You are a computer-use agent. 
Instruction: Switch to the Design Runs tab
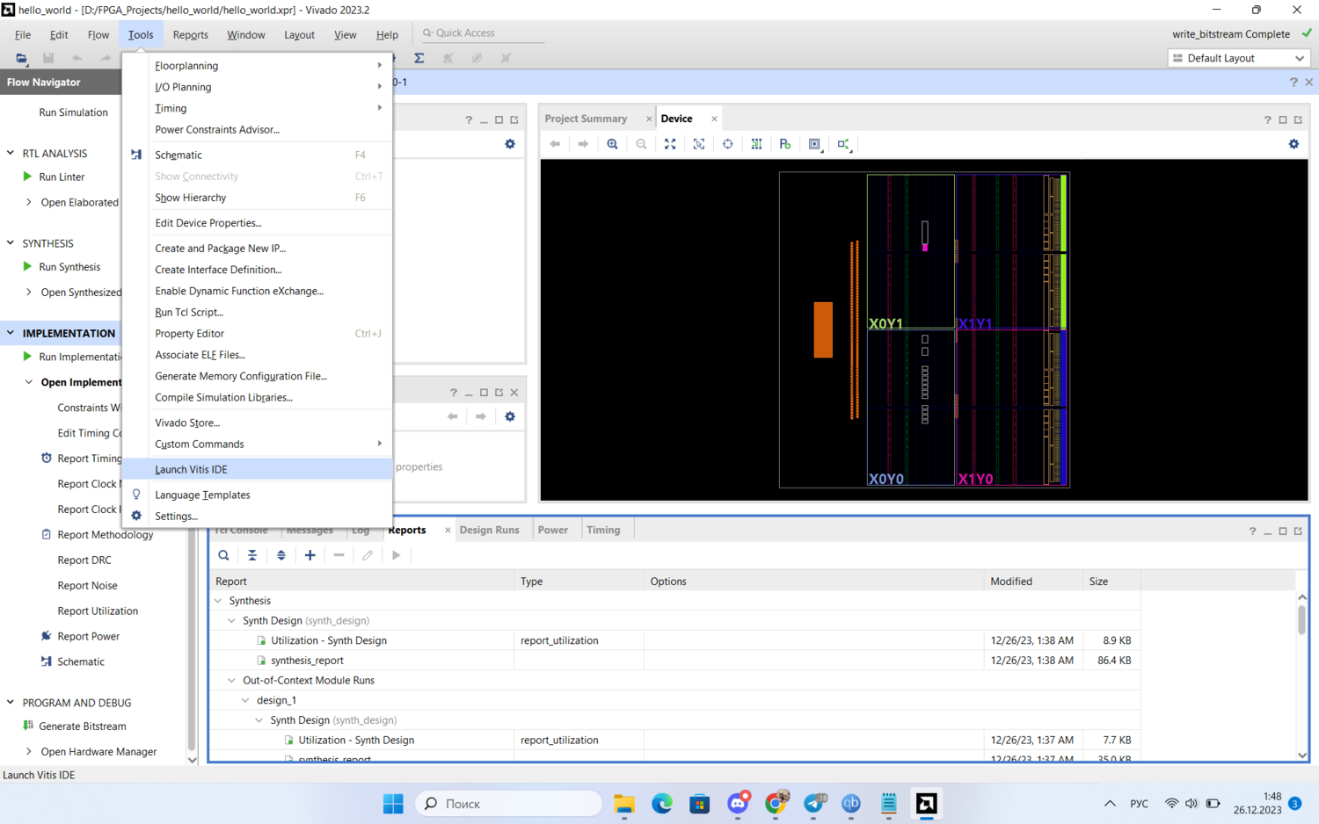(x=489, y=530)
